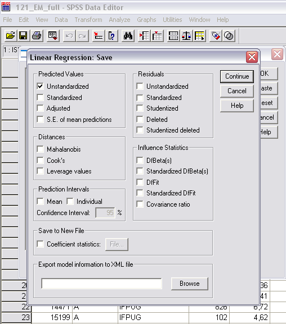Click the Value Labels tag icon
This screenshot has height=324, width=286.
216,36
